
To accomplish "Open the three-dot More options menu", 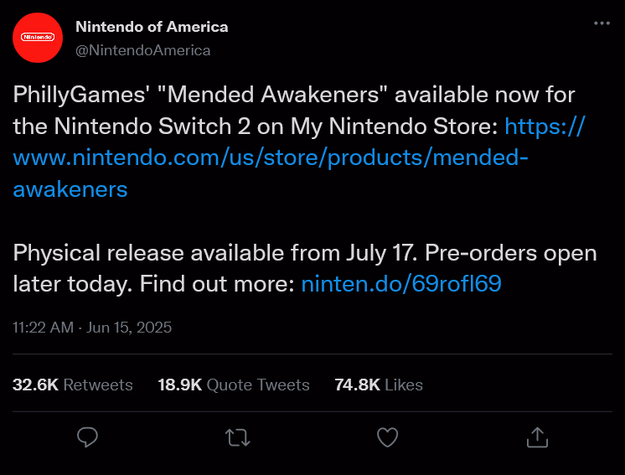I will [x=602, y=23].
